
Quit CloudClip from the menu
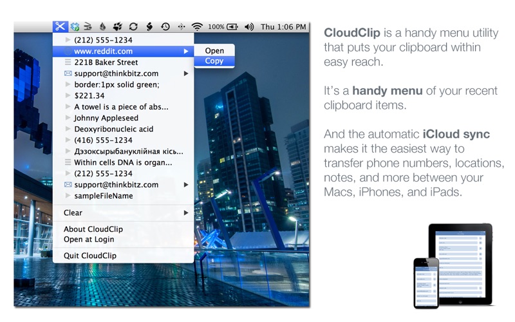tap(90, 256)
